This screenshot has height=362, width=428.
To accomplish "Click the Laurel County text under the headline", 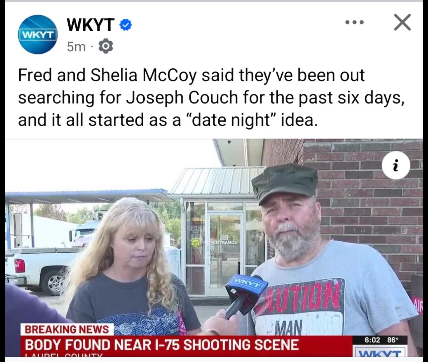I will [x=64, y=355].
